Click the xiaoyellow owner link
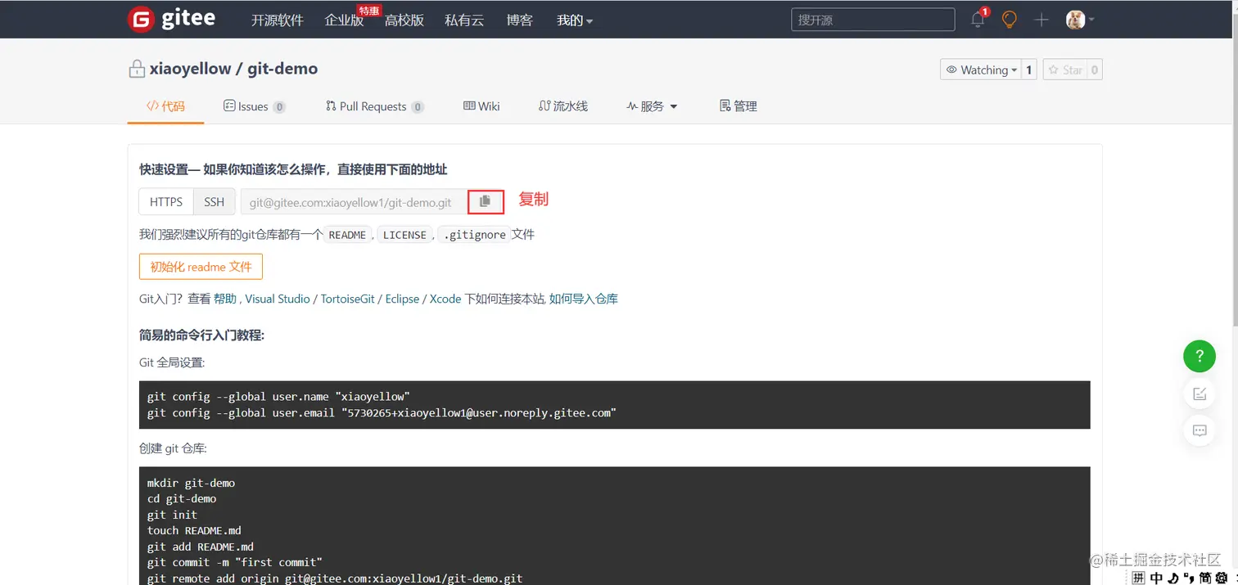 click(190, 69)
